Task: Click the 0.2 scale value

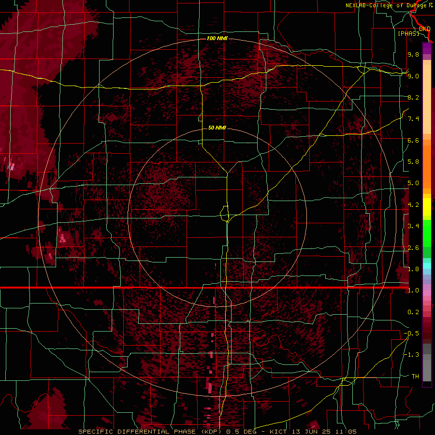Action: pyautogui.click(x=413, y=312)
